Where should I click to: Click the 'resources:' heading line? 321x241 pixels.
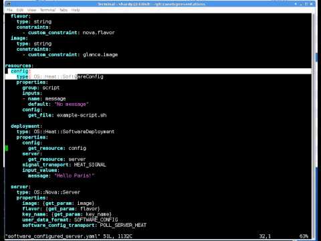19,66
